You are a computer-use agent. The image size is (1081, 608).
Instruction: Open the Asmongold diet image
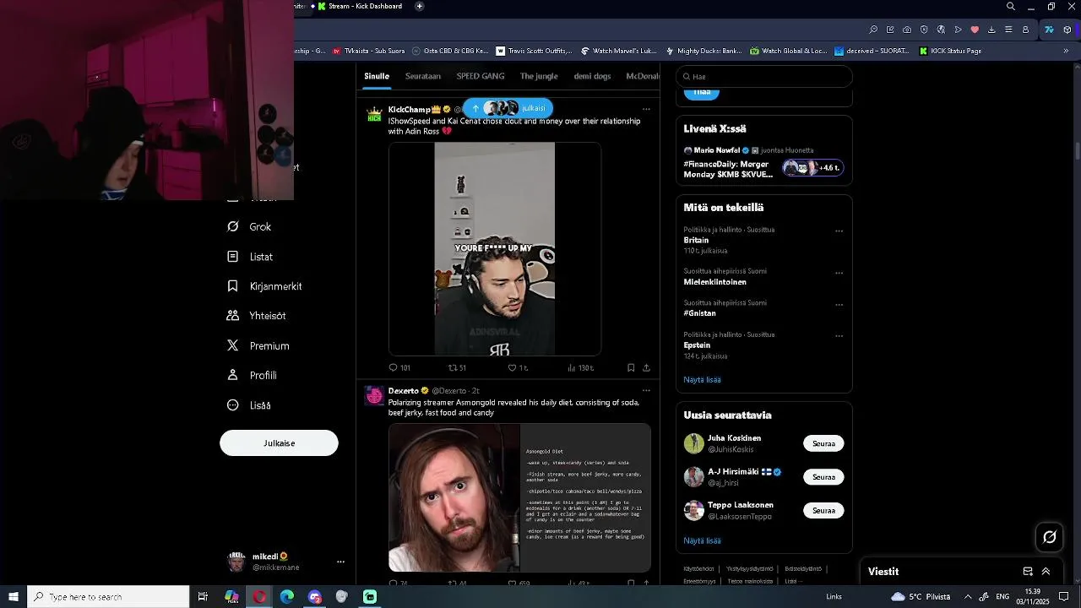click(519, 497)
